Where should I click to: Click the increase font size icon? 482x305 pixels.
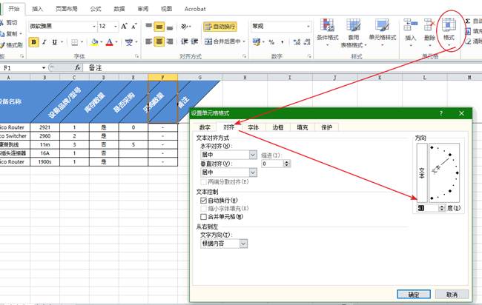tap(124, 27)
